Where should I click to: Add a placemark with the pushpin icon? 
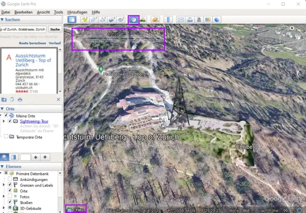coord(85,20)
